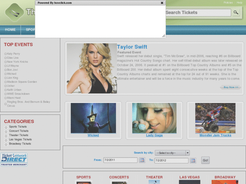Viewport: 246px width, 184px height.
Task: Select Lion King in Top Events
Action: pyautogui.click(x=13, y=78)
